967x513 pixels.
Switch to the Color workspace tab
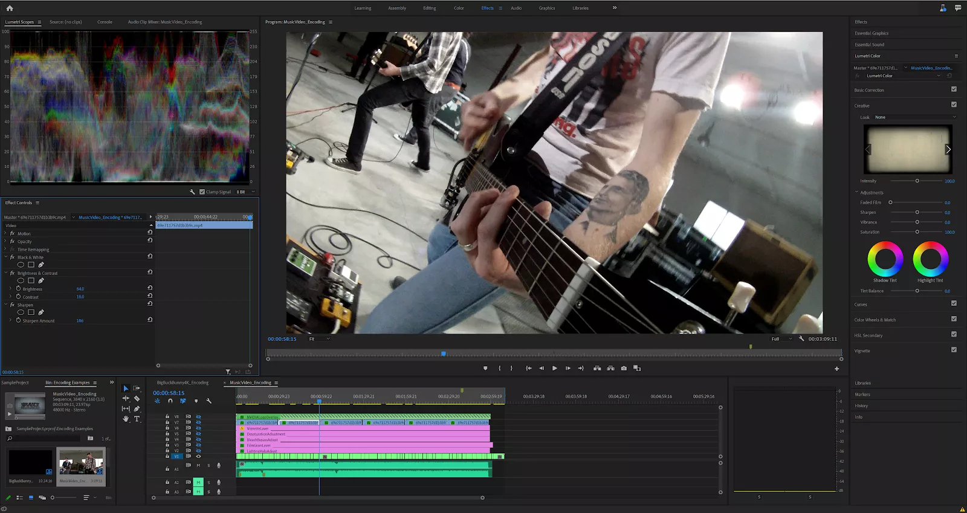point(459,8)
